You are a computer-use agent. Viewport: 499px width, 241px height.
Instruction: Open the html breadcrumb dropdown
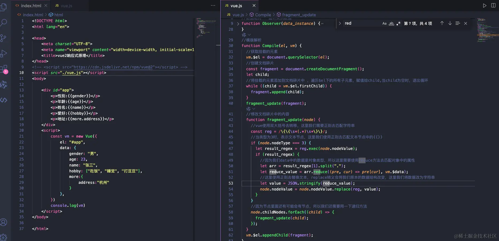(x=56, y=15)
